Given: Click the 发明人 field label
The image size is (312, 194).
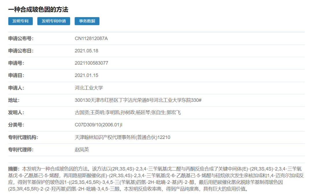Looking at the screenshot, I should click(x=16, y=113).
